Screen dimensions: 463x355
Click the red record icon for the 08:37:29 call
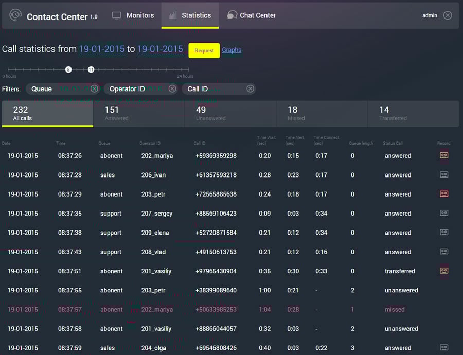pos(443,194)
